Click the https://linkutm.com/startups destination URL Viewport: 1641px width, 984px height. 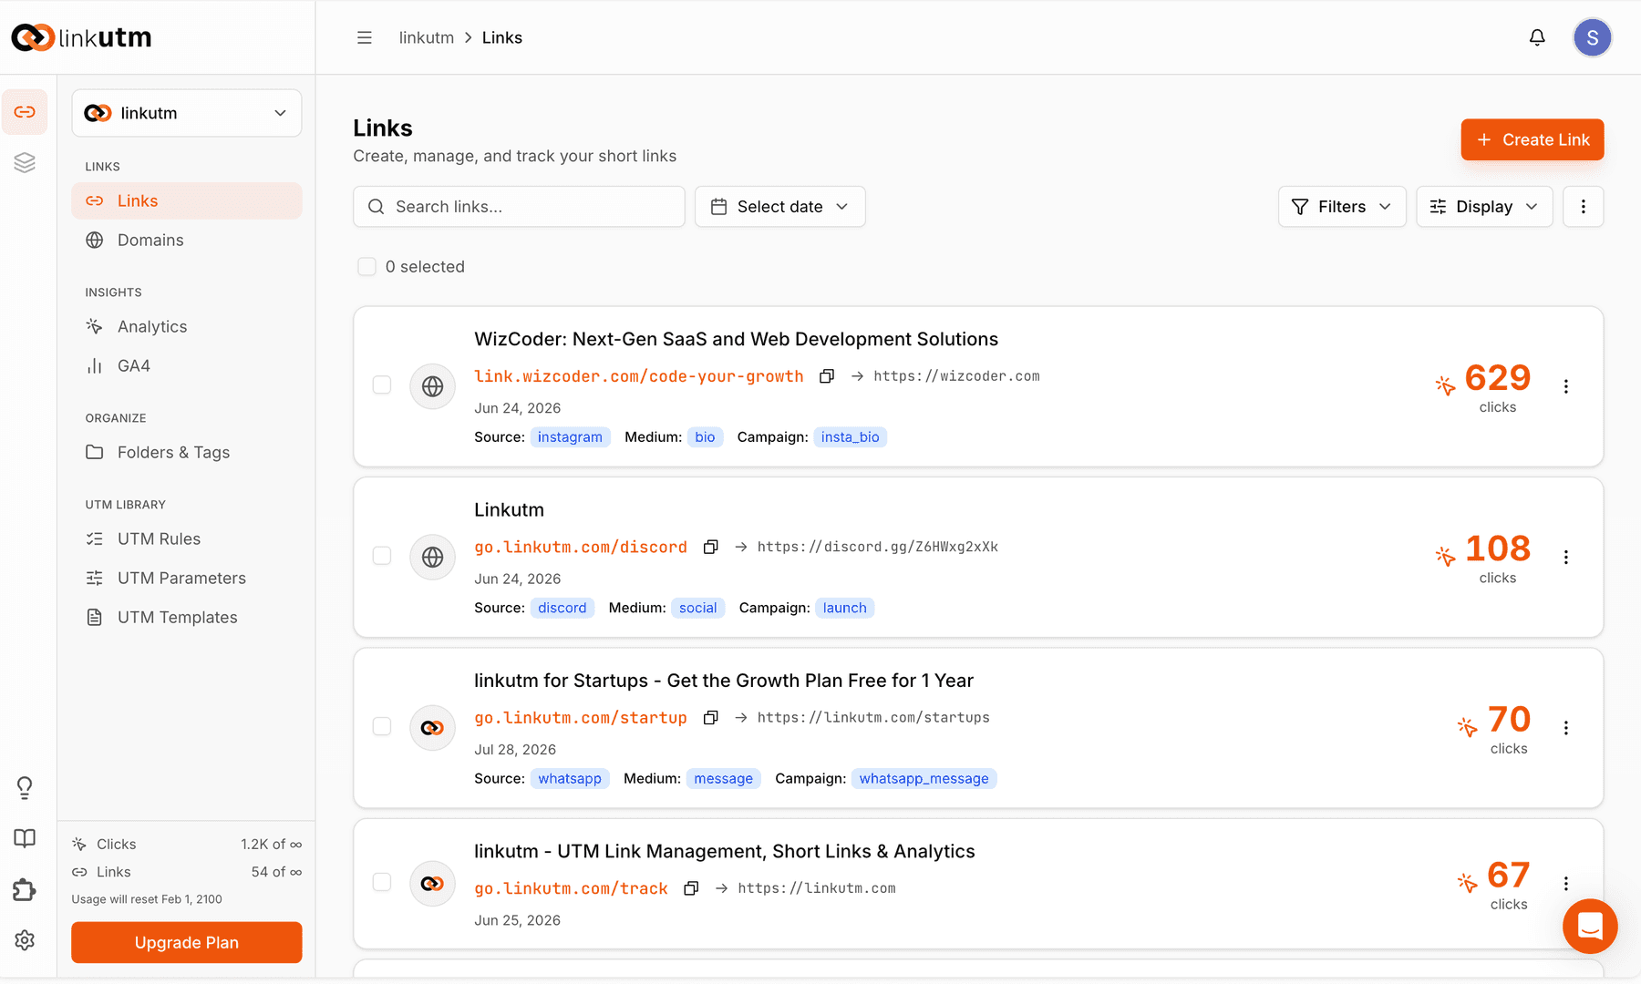873,718
